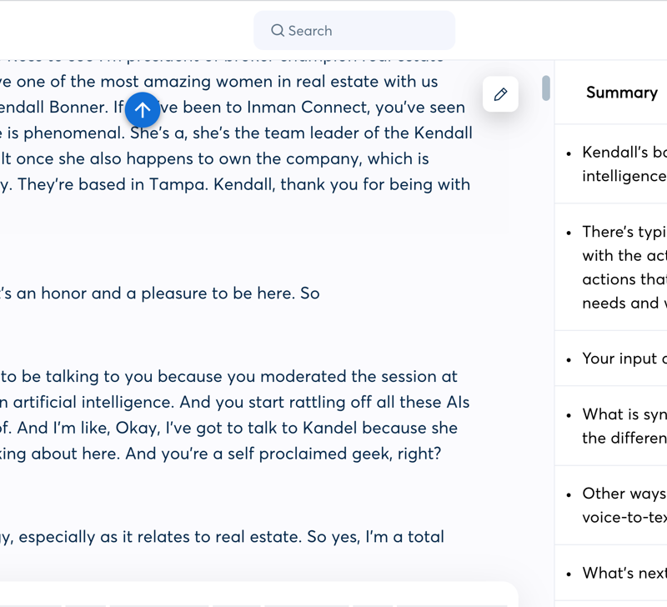
Task: Click the white bottom panel below the transcript
Action: click(x=250, y=594)
